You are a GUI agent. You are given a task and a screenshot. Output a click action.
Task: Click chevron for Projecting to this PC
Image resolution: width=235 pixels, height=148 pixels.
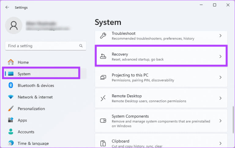[x=220, y=77]
